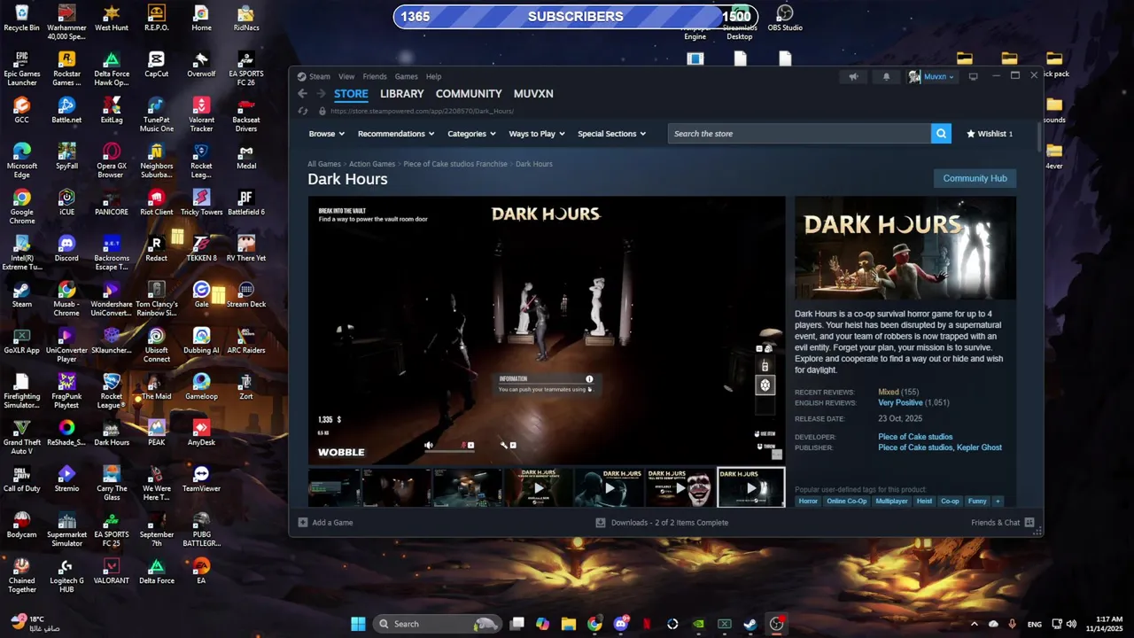This screenshot has height=638, width=1134.
Task: Open the Google Chrome desktop shortcut
Action: (22, 206)
